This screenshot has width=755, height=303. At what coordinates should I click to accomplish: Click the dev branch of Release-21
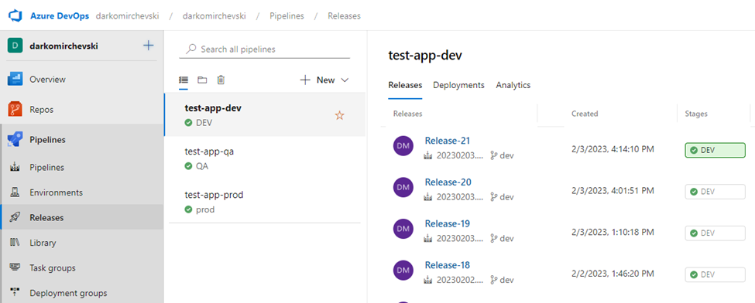502,155
